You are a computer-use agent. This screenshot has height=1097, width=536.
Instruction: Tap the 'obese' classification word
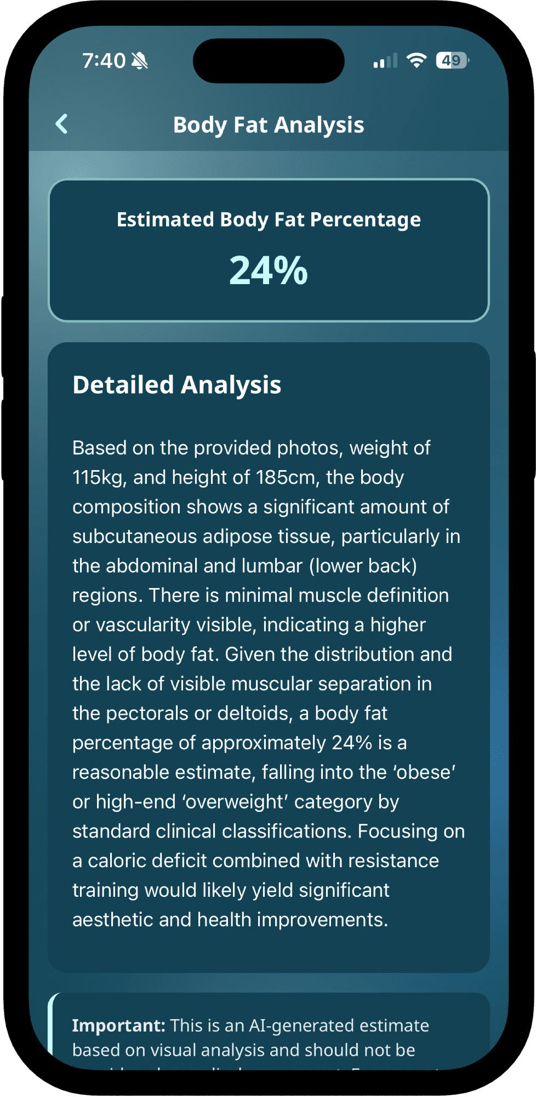click(x=424, y=772)
